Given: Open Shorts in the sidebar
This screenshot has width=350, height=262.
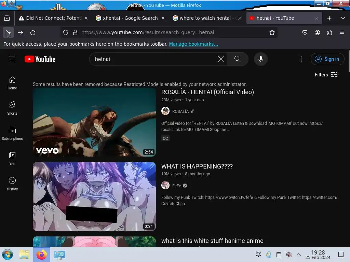Looking at the screenshot, I should (12, 108).
